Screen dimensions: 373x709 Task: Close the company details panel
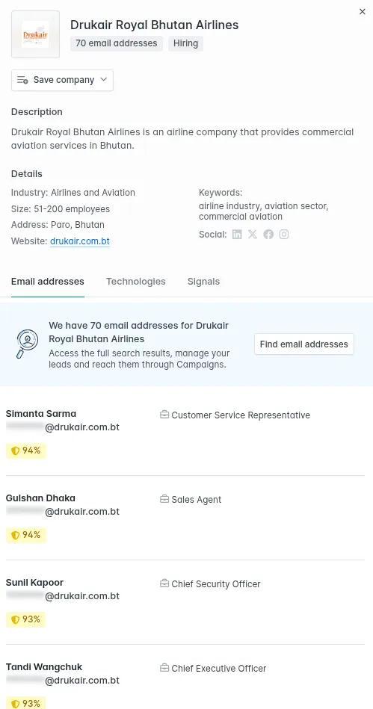point(362,12)
